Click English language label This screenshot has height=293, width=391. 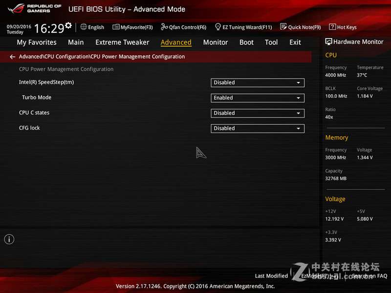click(x=96, y=27)
